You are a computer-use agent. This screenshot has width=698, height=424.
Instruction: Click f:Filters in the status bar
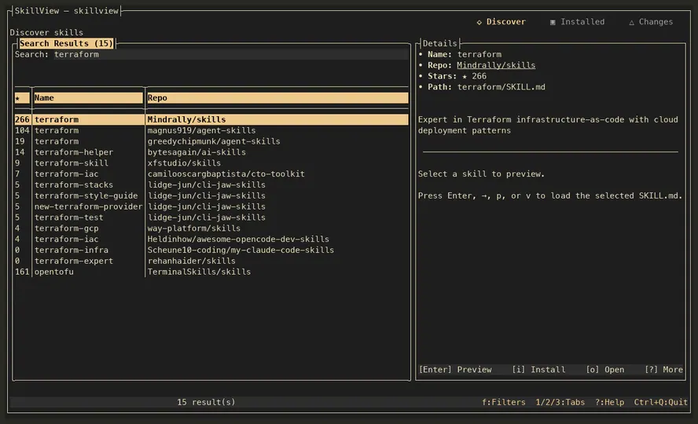pos(504,402)
